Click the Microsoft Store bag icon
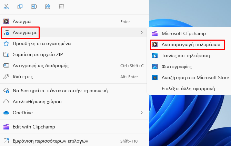Image resolution: width=231 pixels, height=146 pixels. [155, 77]
